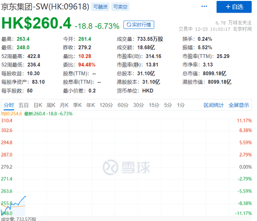Screen dimensions: 257x221
Task: Choose the 15分 interval tab
Action: tap(154, 105)
